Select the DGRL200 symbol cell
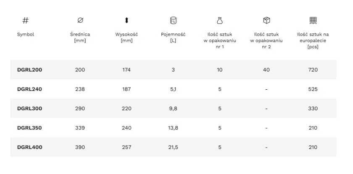Image resolution: width=353 pixels, height=174 pixels. click(29, 70)
